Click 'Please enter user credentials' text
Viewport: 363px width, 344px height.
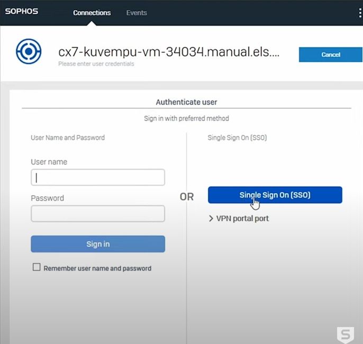[x=96, y=64]
